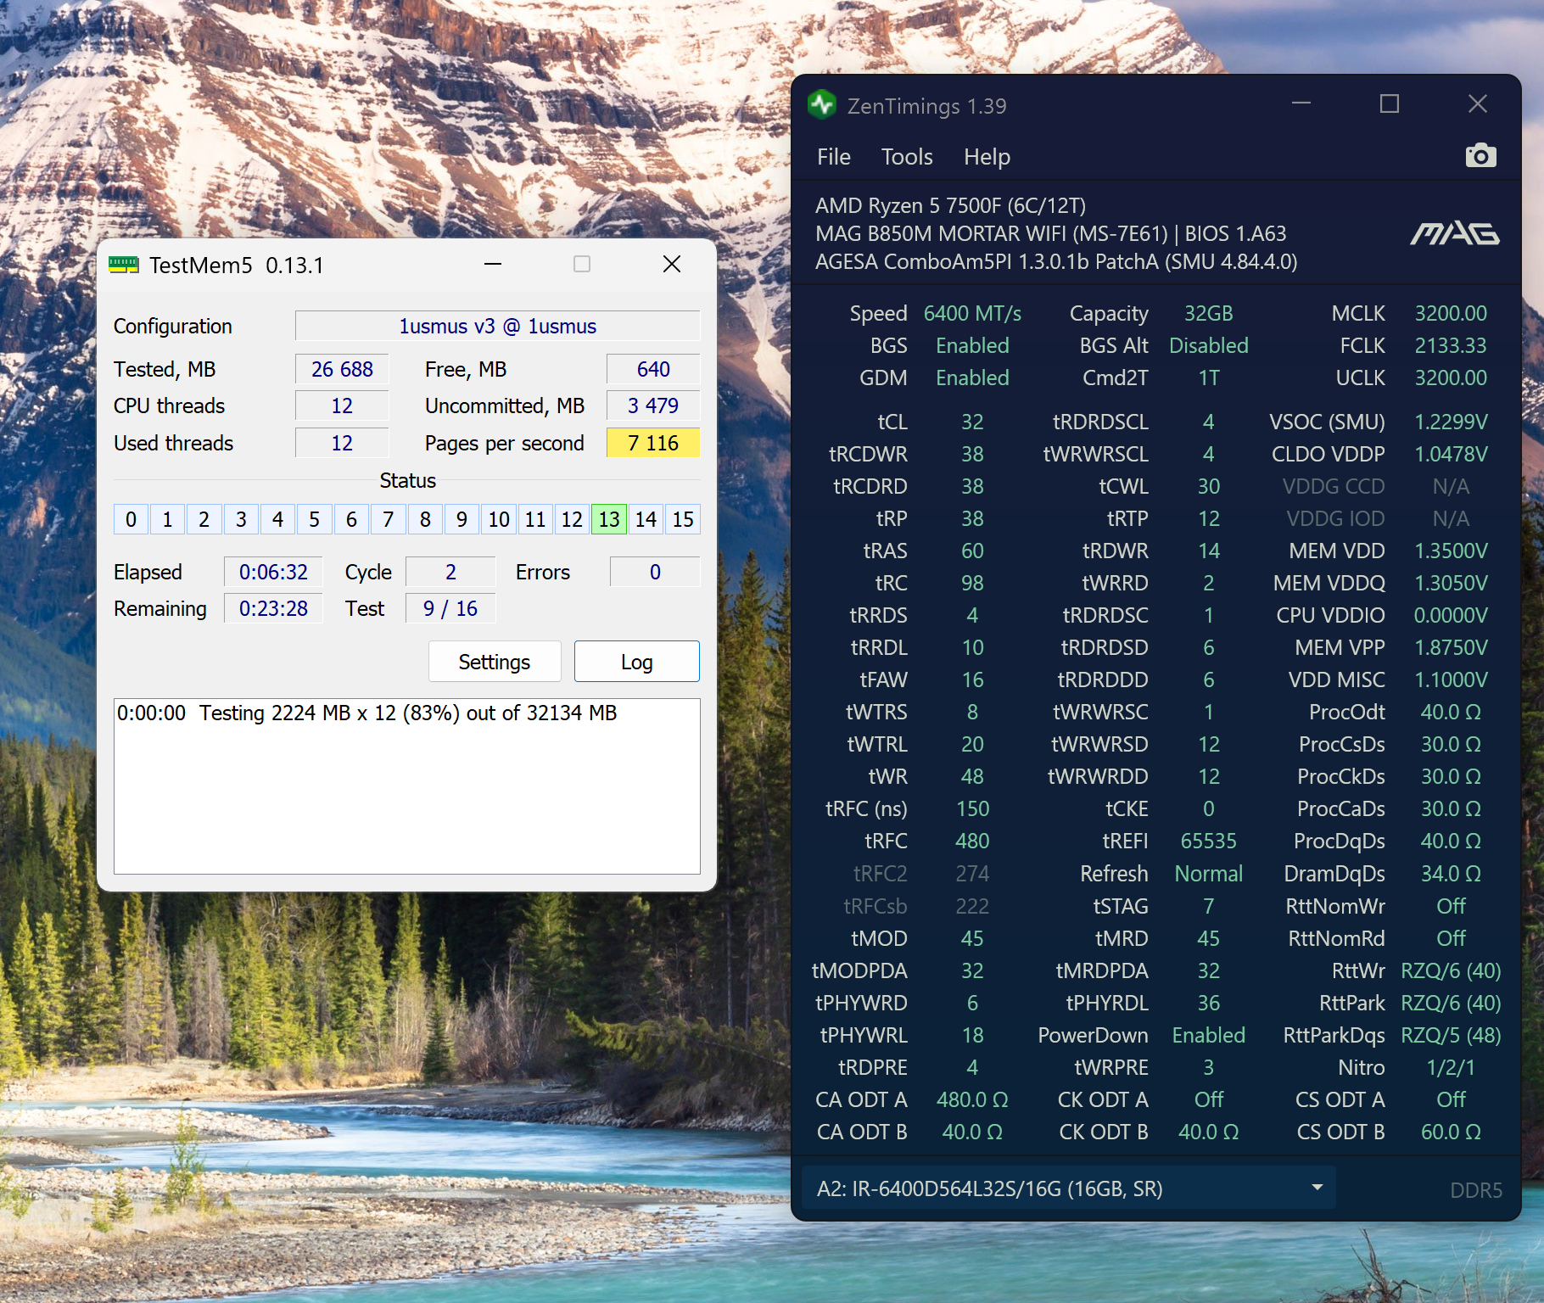Click the MEM VDD voltage 1.3500V
The image size is (1544, 1303).
[x=1451, y=551]
